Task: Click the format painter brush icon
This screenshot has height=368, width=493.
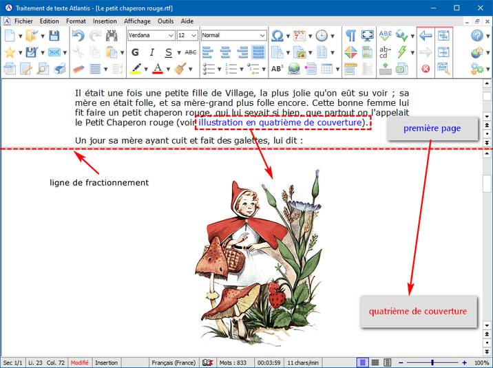Action: coord(180,68)
